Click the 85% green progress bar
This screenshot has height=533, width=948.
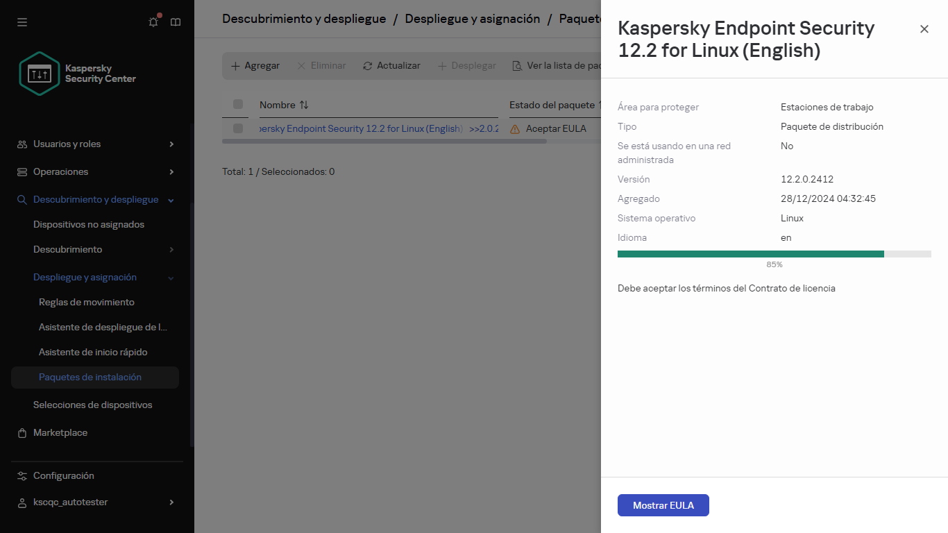pos(750,254)
